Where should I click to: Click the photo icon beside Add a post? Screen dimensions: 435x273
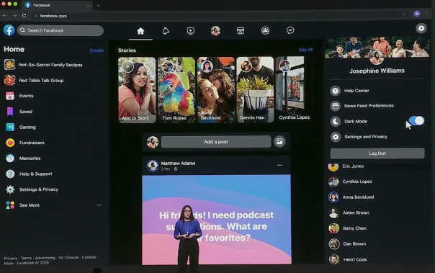tap(279, 141)
